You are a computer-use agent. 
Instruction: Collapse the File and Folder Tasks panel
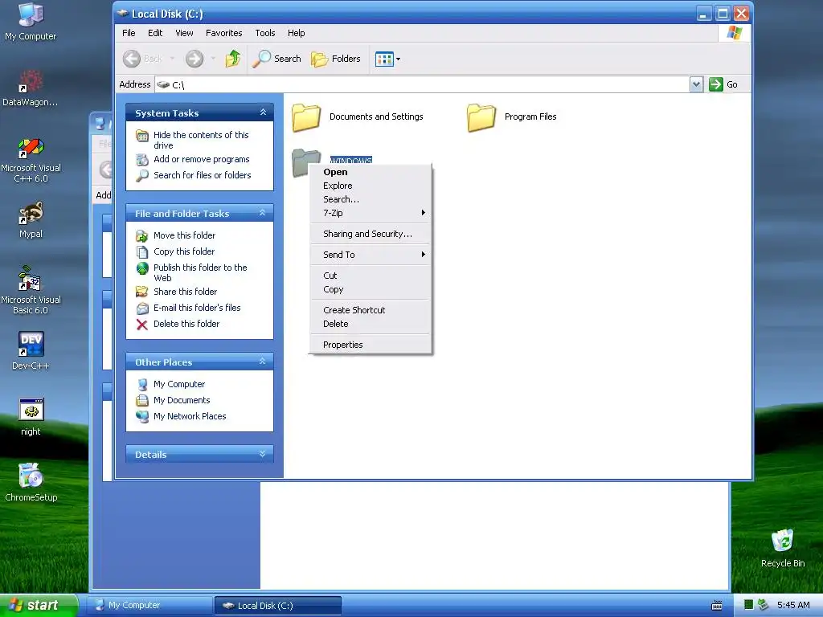click(263, 213)
